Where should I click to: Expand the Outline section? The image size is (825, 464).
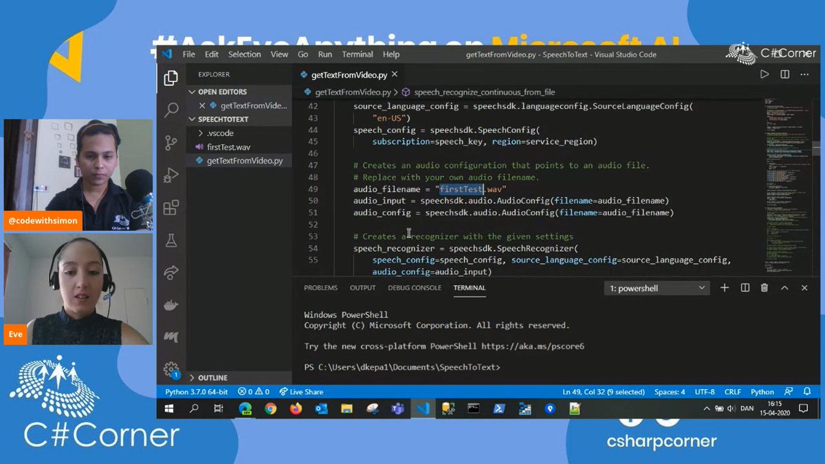(212, 377)
